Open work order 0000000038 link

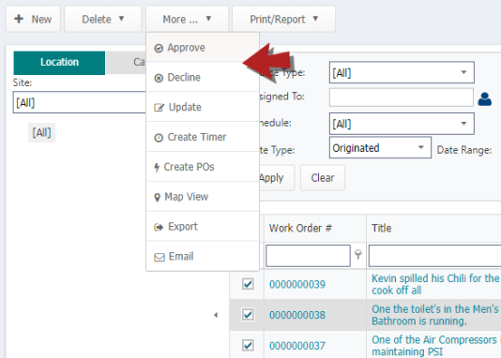[x=297, y=315]
